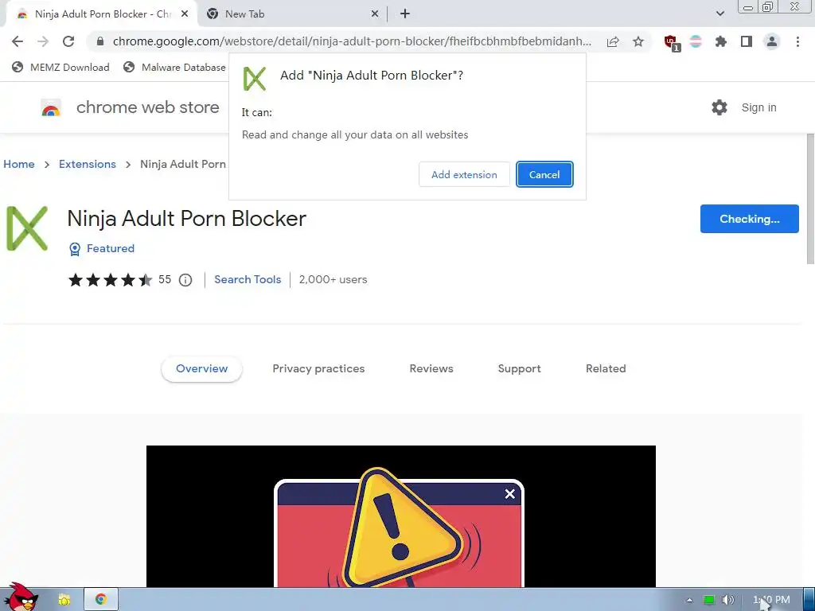Click the warning sign preview image
This screenshot has width=815, height=611.
[x=401, y=516]
